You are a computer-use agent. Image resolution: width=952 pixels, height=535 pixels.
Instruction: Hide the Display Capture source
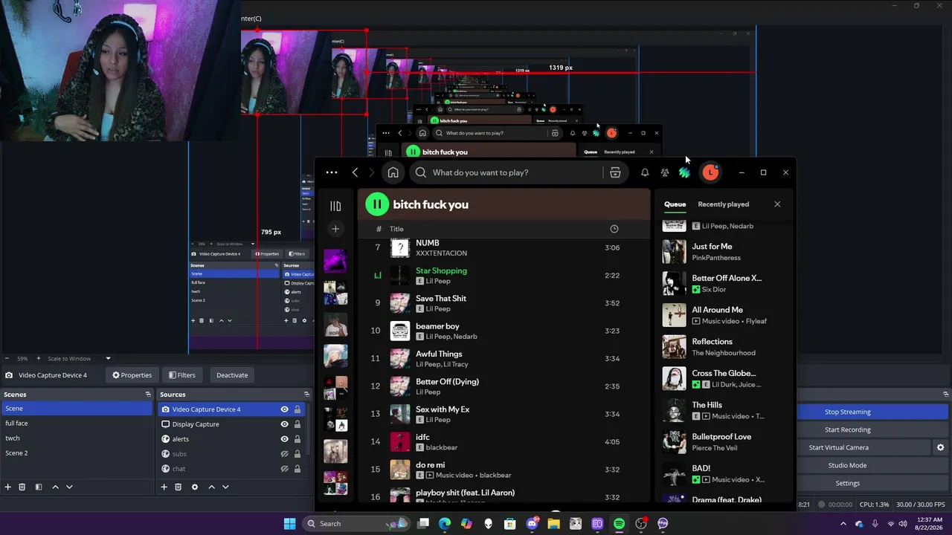[284, 424]
